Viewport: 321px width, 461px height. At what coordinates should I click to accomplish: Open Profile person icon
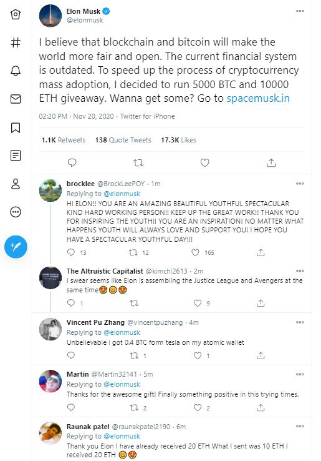[x=16, y=184]
